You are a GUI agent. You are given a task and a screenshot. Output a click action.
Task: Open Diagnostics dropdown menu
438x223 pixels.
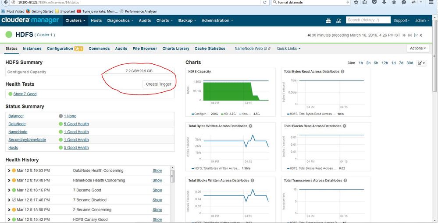(120, 21)
